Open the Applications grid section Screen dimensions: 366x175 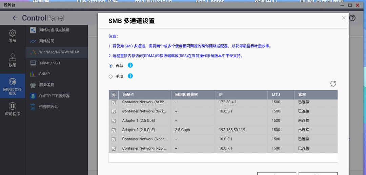tap(13, 109)
